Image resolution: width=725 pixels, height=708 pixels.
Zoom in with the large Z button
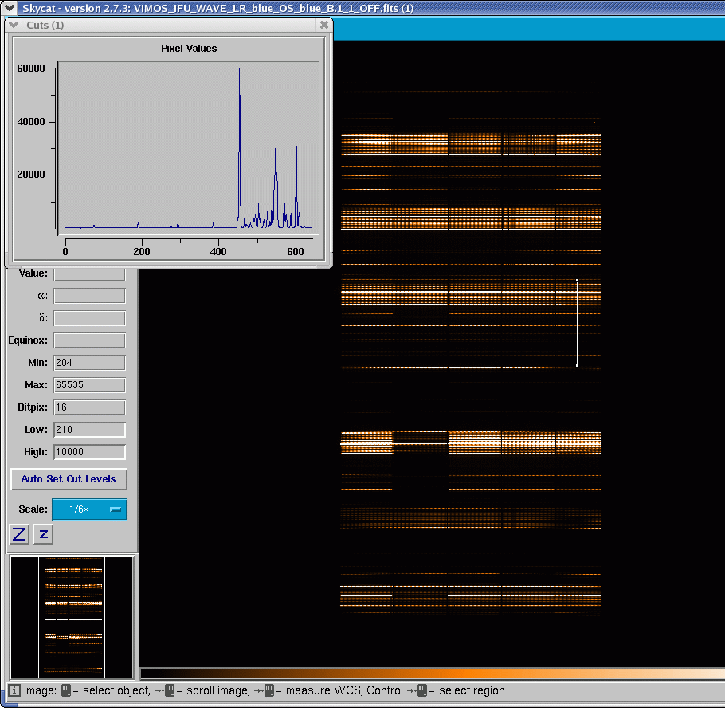coord(19,534)
